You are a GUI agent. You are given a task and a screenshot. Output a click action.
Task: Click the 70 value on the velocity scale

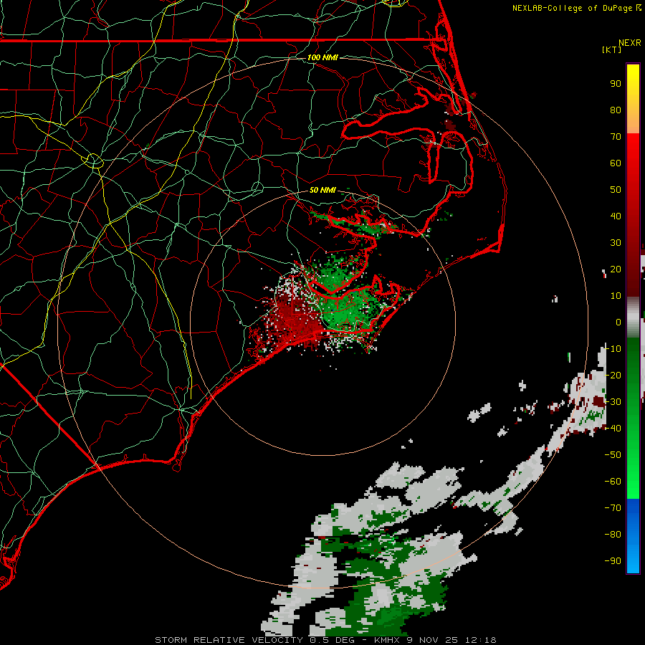pos(616,137)
